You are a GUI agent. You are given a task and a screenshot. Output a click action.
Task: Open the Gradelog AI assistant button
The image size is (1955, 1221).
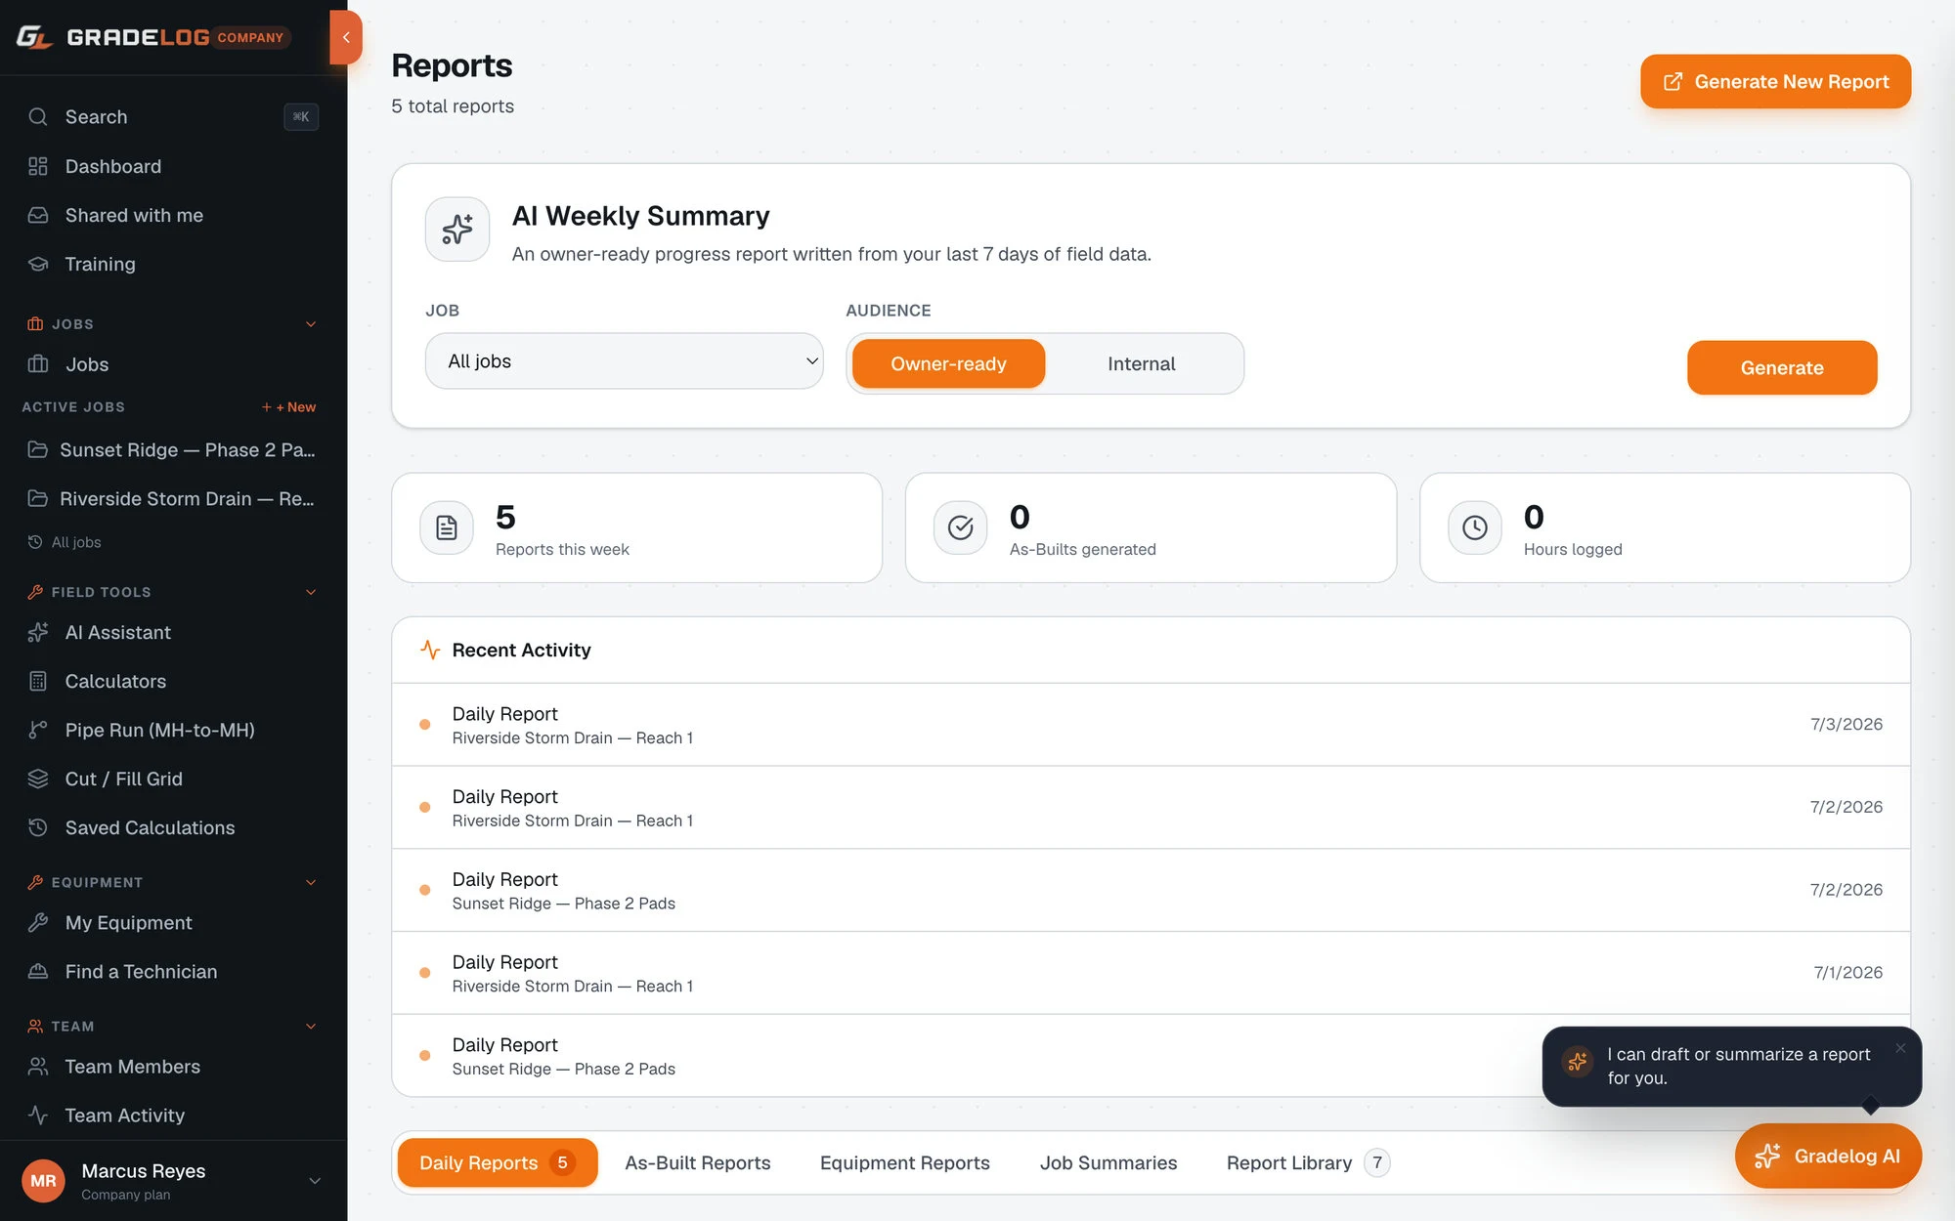point(1828,1157)
